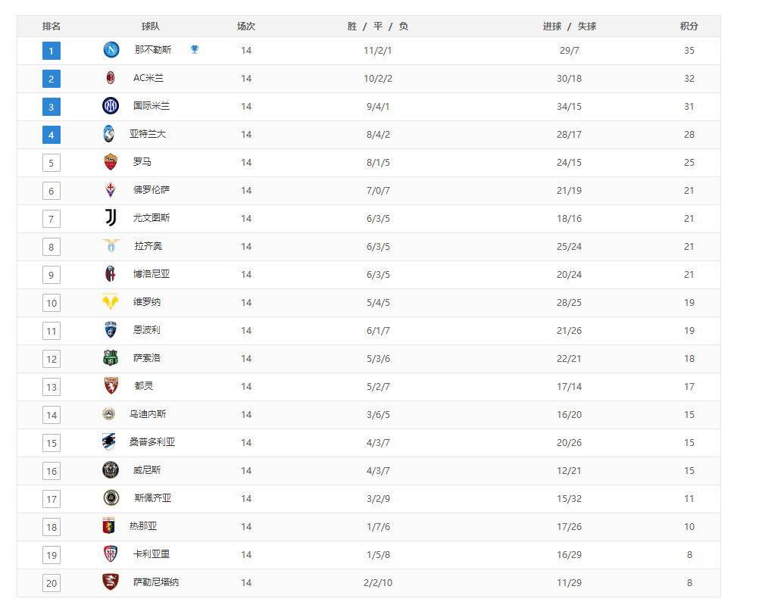The image size is (762, 608).
Task: Click the Lazio eagle crest
Action: (x=111, y=246)
